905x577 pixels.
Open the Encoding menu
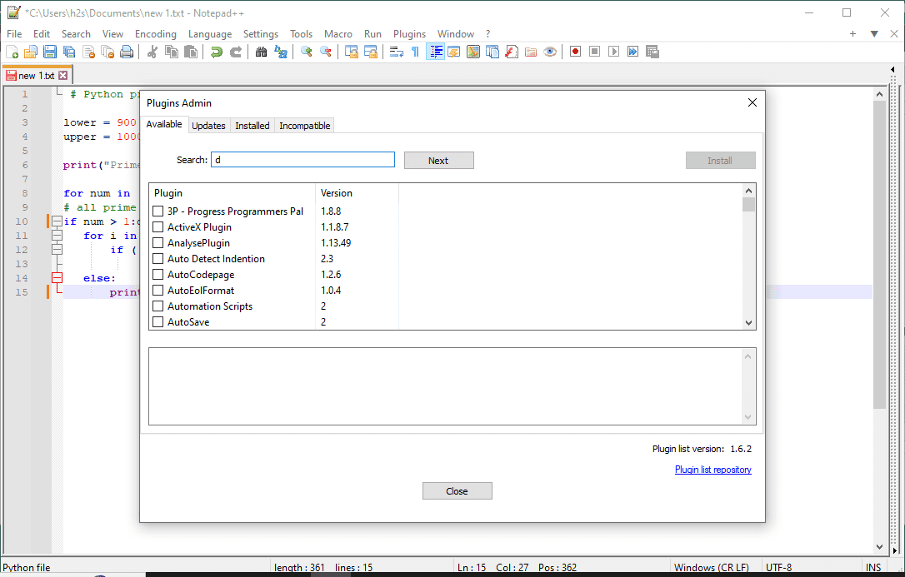[155, 34]
